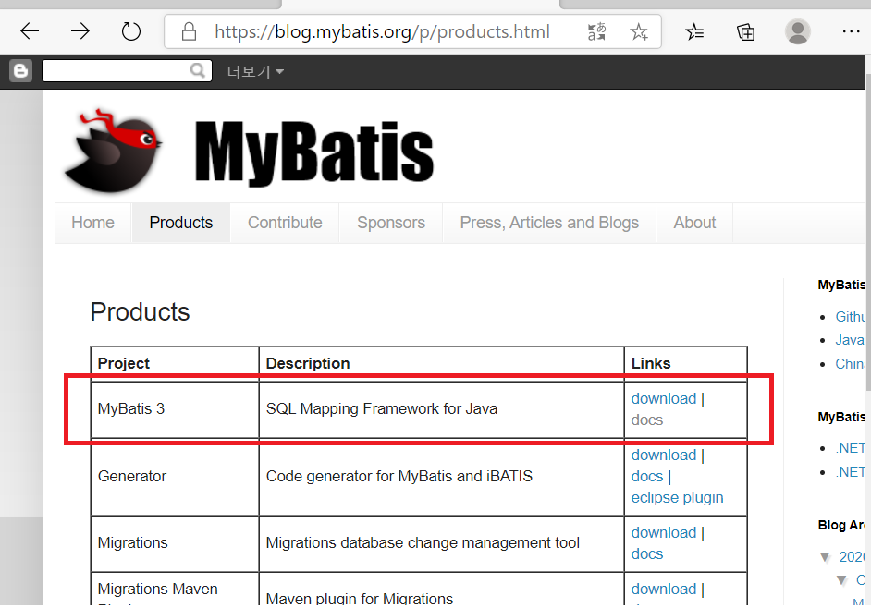Image resolution: width=871 pixels, height=608 pixels.
Task: Open Press, Articles and Blogs tab
Action: 549,223
